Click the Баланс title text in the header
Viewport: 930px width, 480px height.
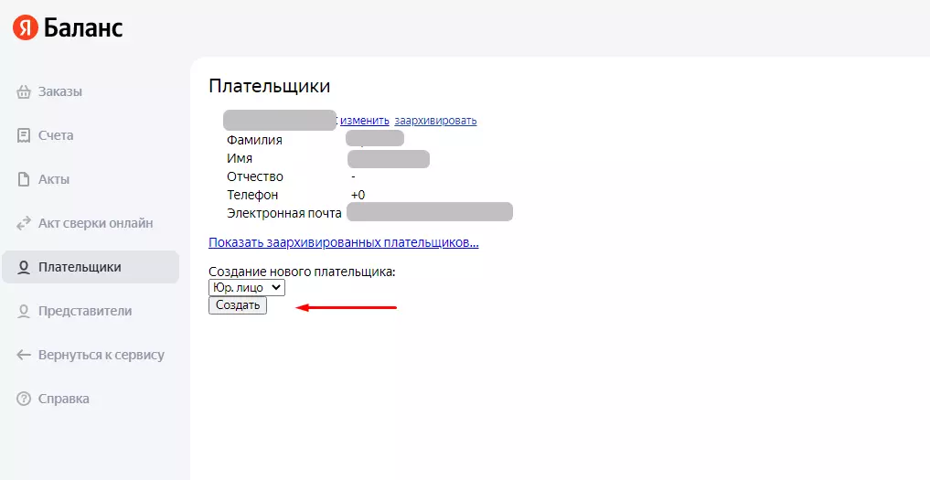pos(83,28)
